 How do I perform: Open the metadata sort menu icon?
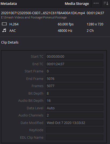point(106,3)
